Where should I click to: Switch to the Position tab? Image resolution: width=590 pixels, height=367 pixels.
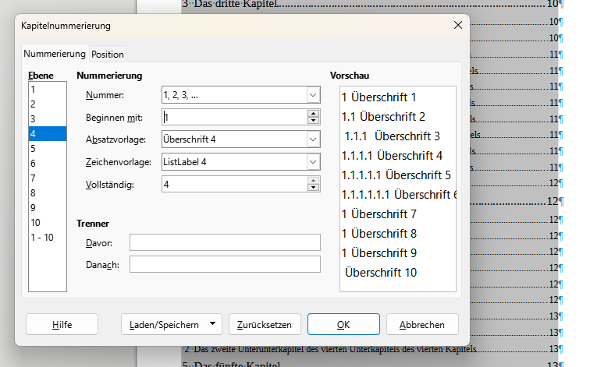tap(108, 54)
